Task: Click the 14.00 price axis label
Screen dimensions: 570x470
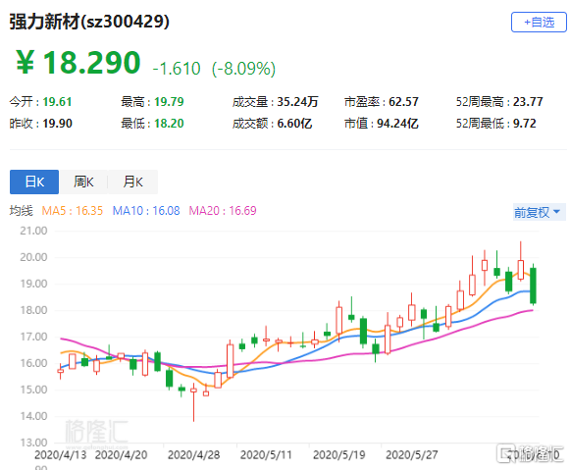Action: [33, 416]
